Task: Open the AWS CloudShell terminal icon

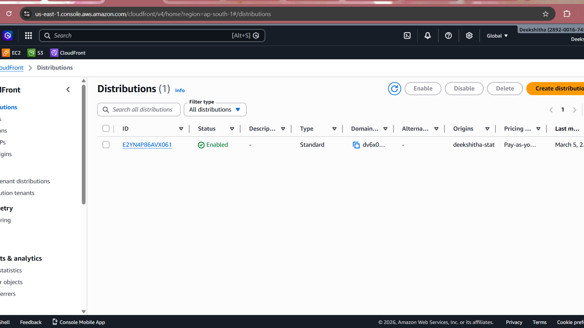Action: pyautogui.click(x=407, y=36)
